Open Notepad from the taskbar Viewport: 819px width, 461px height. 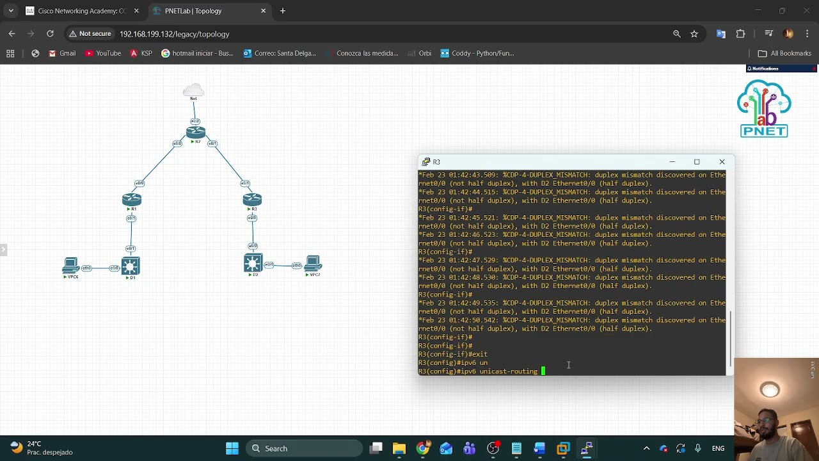point(516,448)
